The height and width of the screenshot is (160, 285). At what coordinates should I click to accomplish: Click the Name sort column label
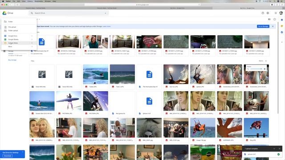261,61
